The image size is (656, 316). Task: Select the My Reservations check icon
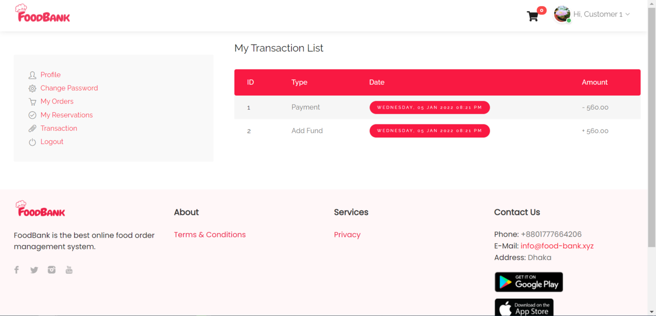pyautogui.click(x=32, y=115)
